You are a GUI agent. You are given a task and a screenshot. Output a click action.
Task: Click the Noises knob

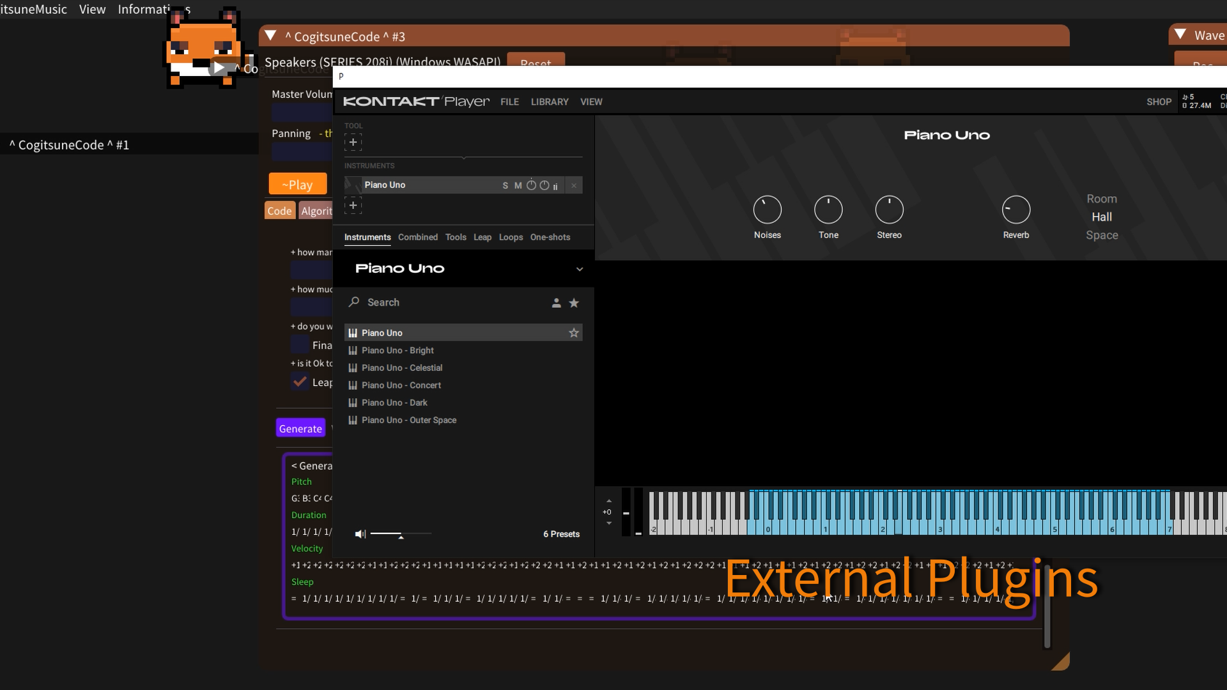pos(767,210)
